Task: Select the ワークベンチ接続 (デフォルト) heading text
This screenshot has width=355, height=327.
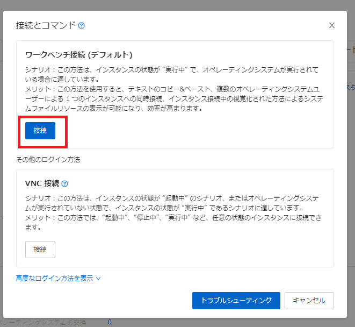Action: click(78, 55)
